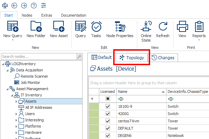This screenshot has width=209, height=139.
Task: Add a New Asset from ribbon
Action: [59, 29]
